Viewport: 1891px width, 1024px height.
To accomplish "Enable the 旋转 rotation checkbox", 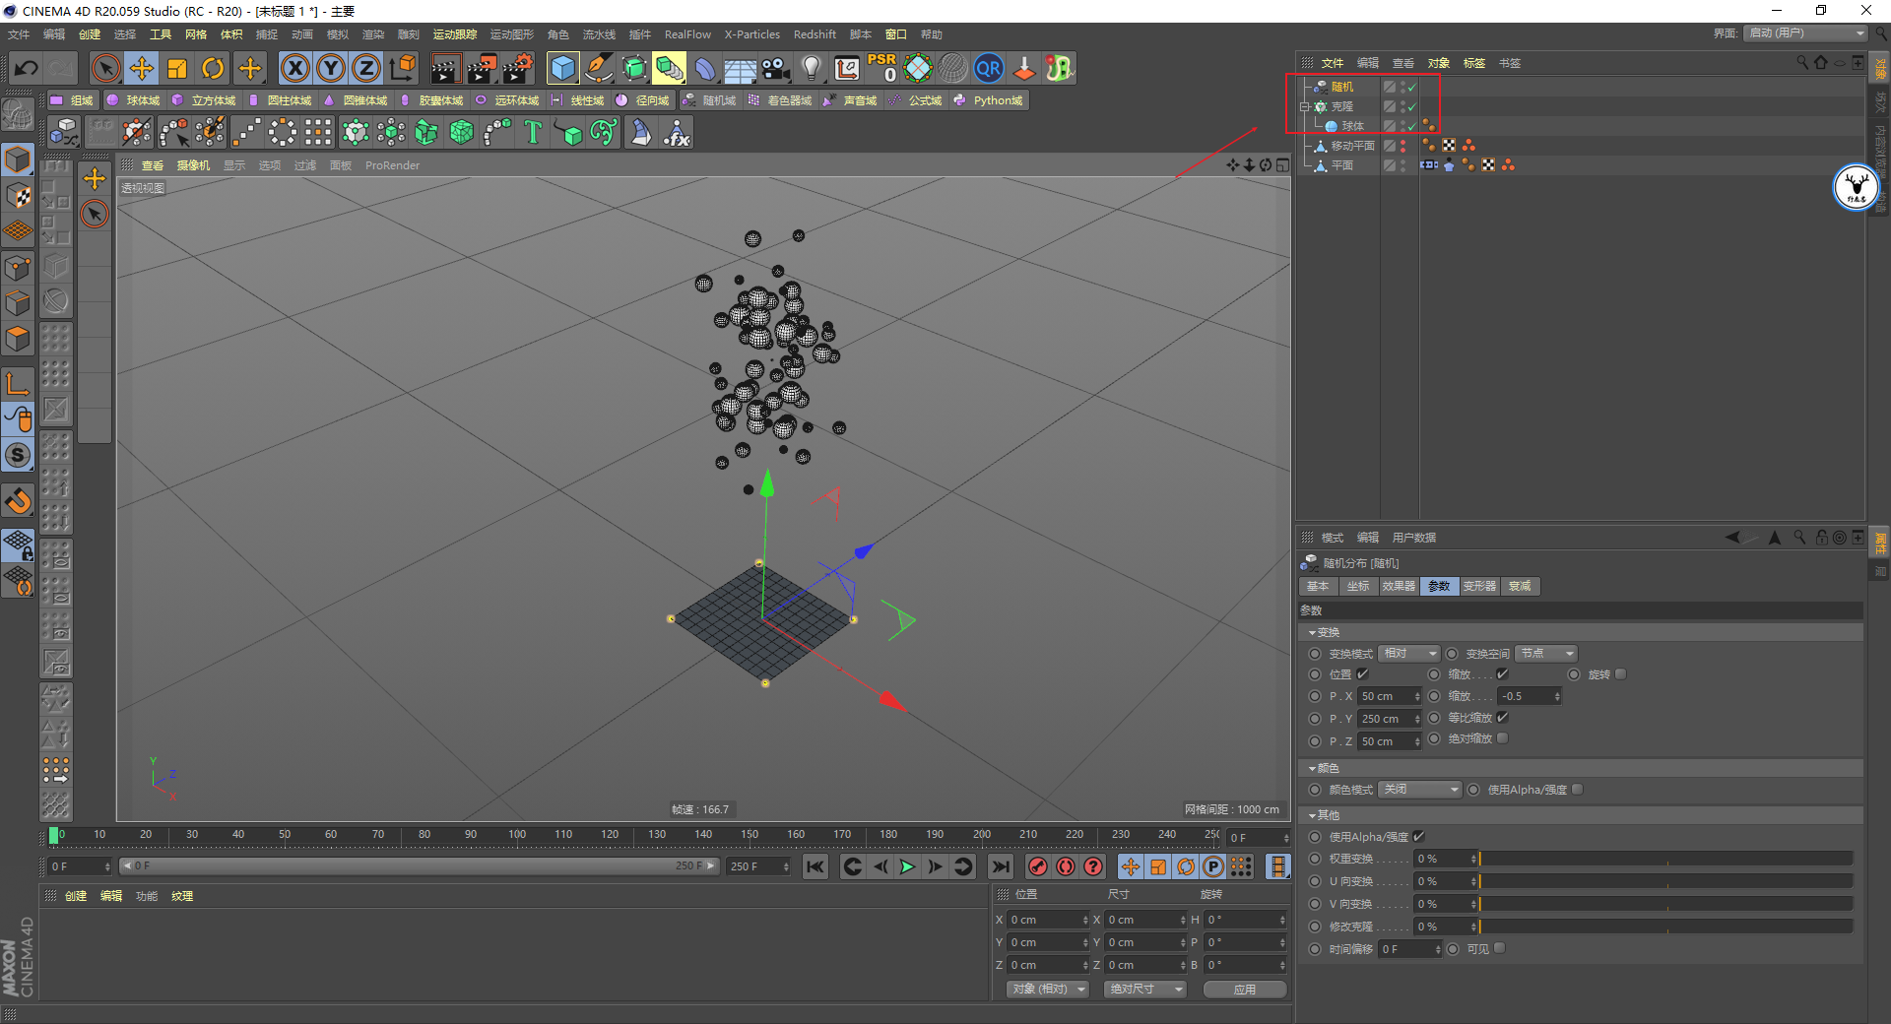I will pyautogui.click(x=1621, y=674).
